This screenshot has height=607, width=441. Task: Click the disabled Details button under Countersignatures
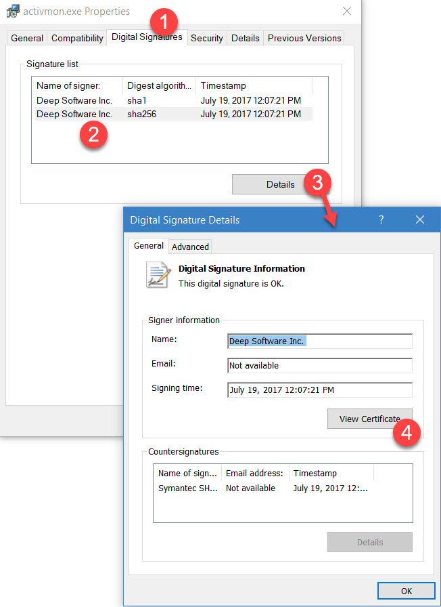click(369, 542)
